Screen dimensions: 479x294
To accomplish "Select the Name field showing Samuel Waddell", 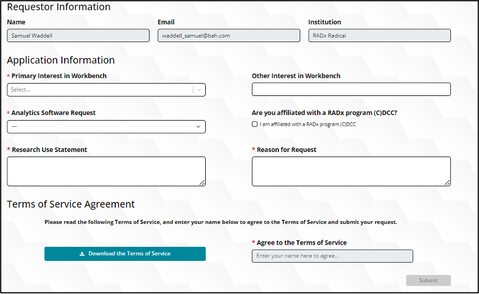I will click(x=78, y=36).
